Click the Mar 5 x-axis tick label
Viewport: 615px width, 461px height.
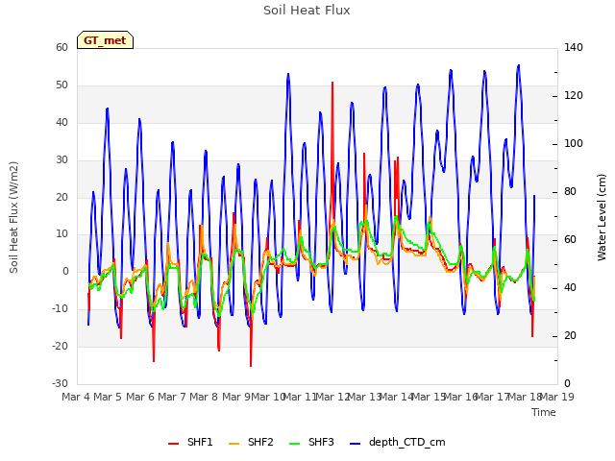click(108, 397)
